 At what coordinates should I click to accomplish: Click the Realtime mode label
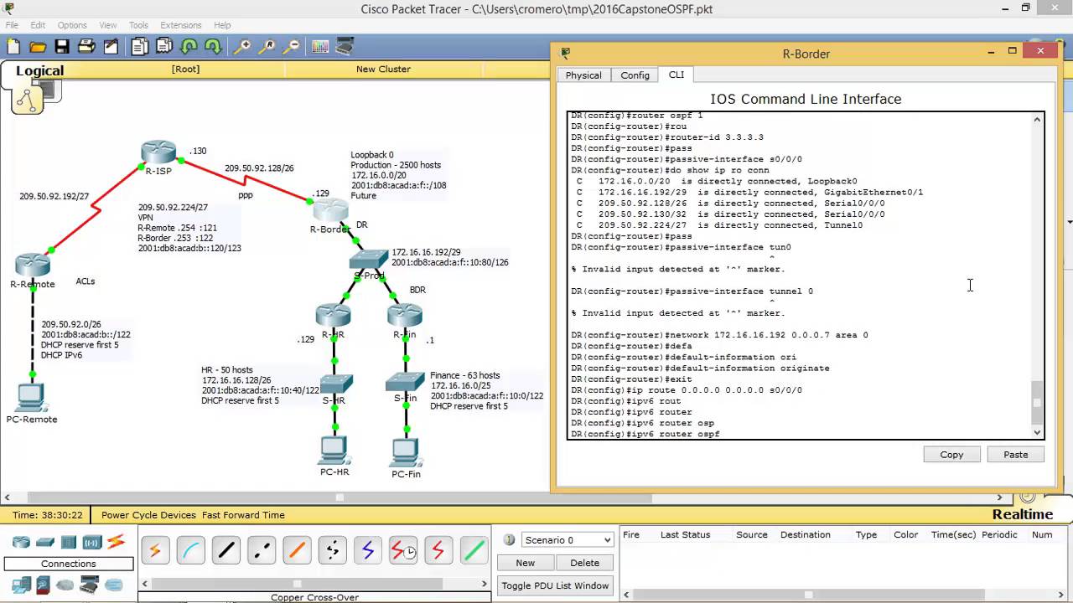point(1023,514)
